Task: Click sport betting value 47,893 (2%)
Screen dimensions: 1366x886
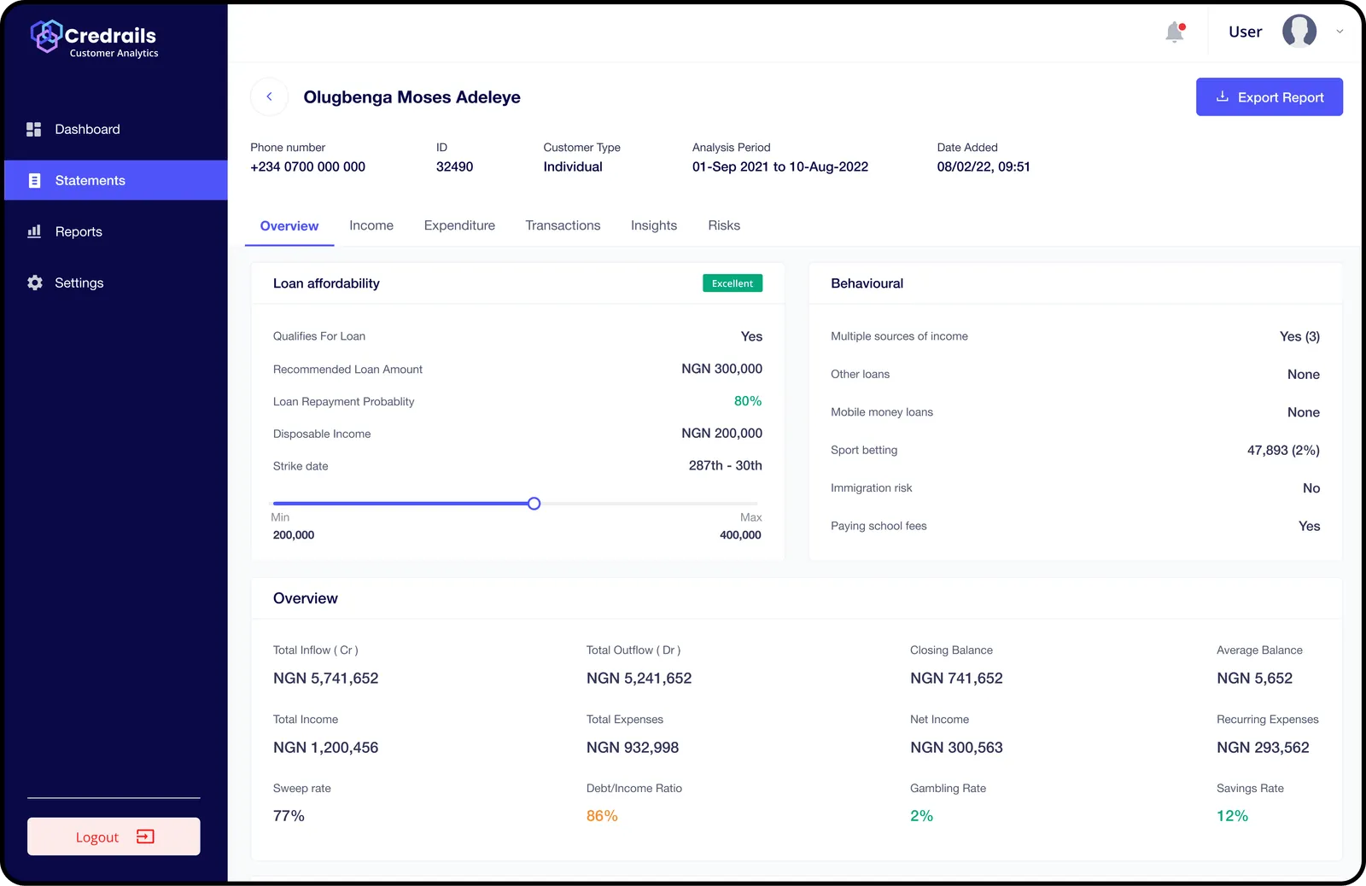Action: [x=1283, y=451]
